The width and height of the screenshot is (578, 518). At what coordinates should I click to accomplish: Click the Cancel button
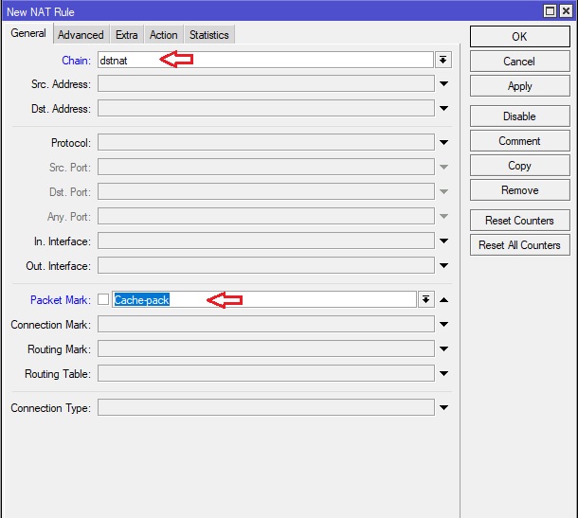tap(520, 62)
